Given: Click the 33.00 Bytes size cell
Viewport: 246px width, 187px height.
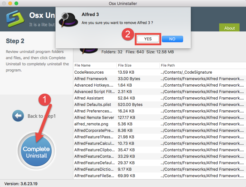Looking at the screenshot, I should coord(129,79).
